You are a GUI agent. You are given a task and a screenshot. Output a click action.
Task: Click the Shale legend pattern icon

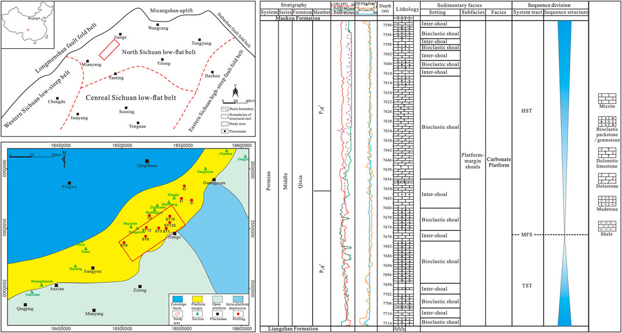click(607, 226)
